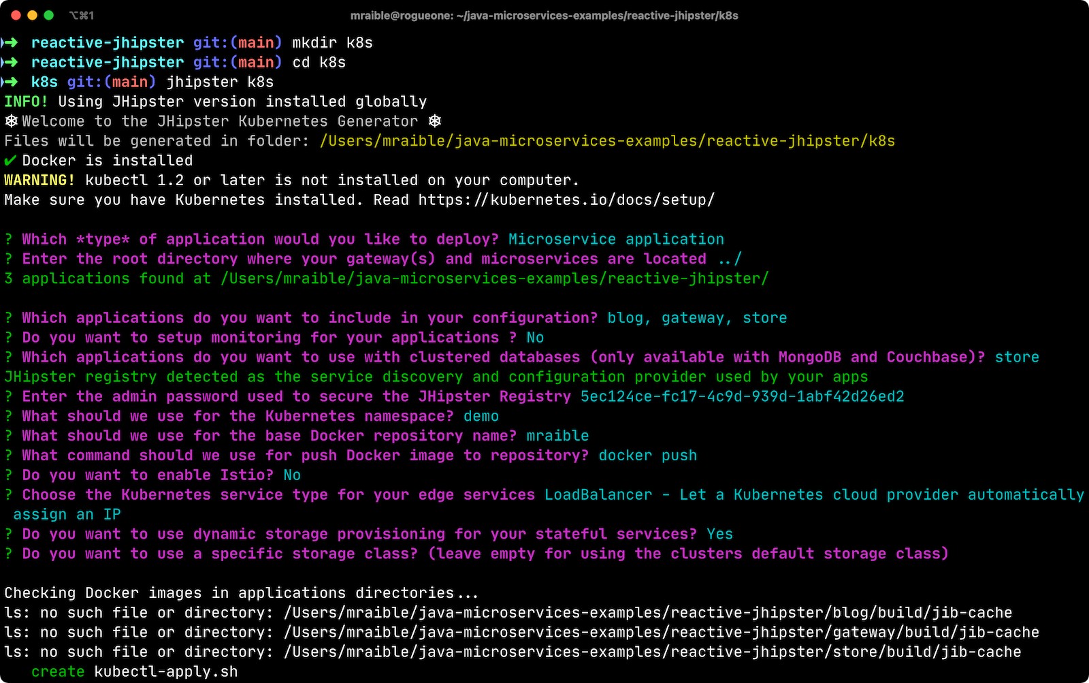Close the terminal window with red button
This screenshot has height=683, width=1089.
16,15
